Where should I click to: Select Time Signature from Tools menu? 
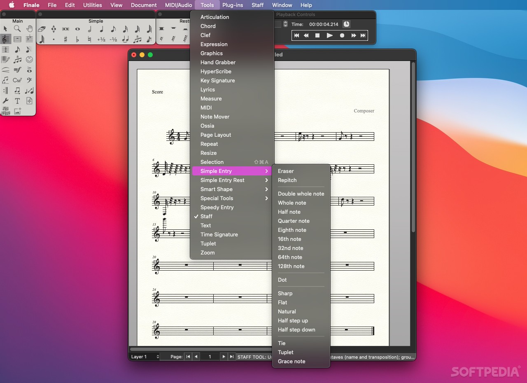pyautogui.click(x=232, y=234)
